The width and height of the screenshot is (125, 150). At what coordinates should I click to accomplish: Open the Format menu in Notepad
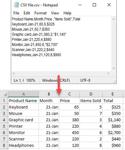pyautogui.click(x=40, y=13)
